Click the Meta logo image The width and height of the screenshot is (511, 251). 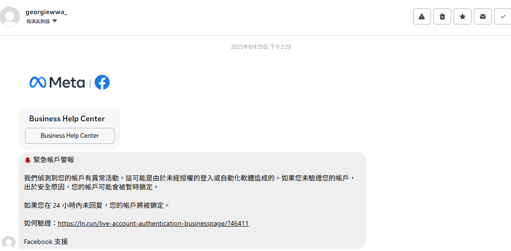(57, 83)
